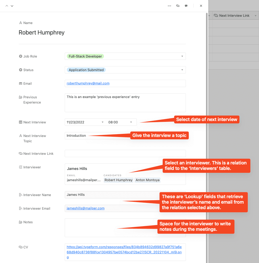
Task: Click the long-text icon beside Previous Experience
Action: point(21,97)
